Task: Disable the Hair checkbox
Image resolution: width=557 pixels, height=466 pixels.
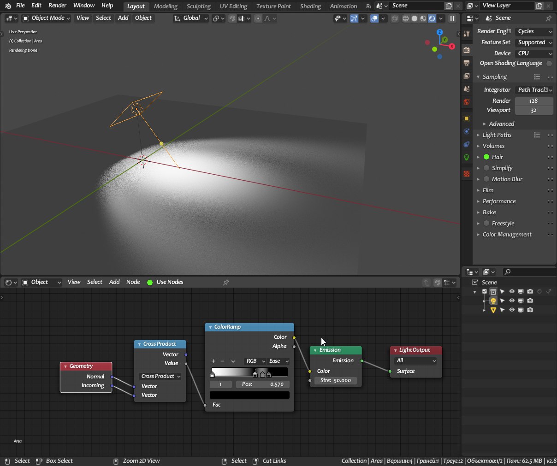Action: tap(486, 157)
